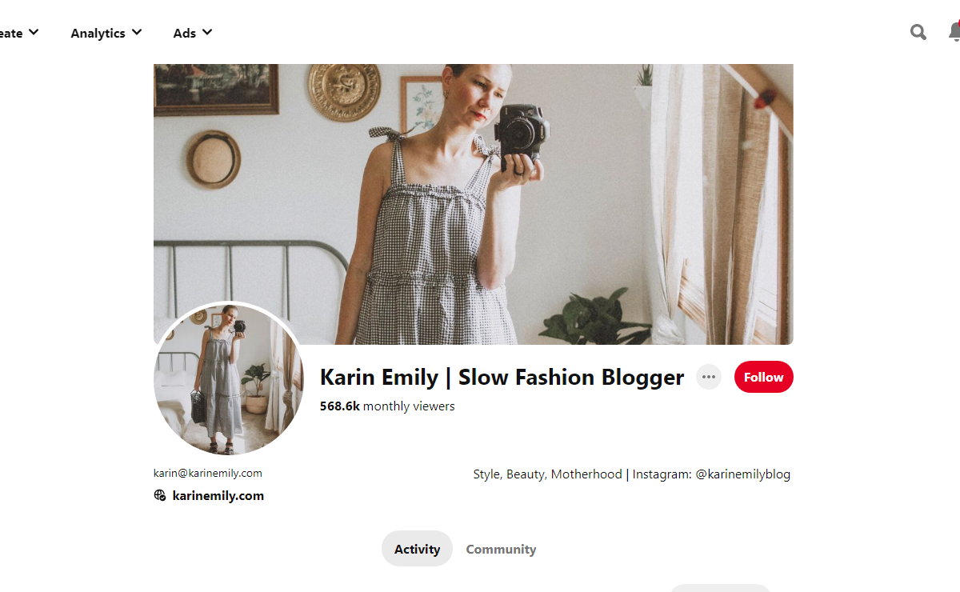Open the notifications bell icon
The width and height of the screenshot is (960, 592).
pyautogui.click(x=954, y=32)
